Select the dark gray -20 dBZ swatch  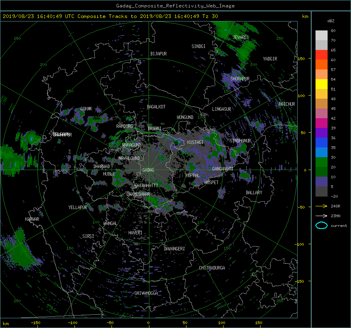click(321, 191)
